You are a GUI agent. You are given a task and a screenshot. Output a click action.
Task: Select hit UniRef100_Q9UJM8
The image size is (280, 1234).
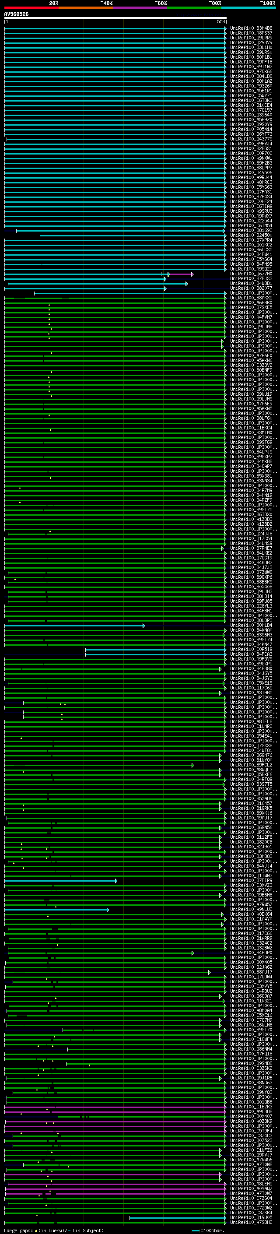click(x=251, y=327)
